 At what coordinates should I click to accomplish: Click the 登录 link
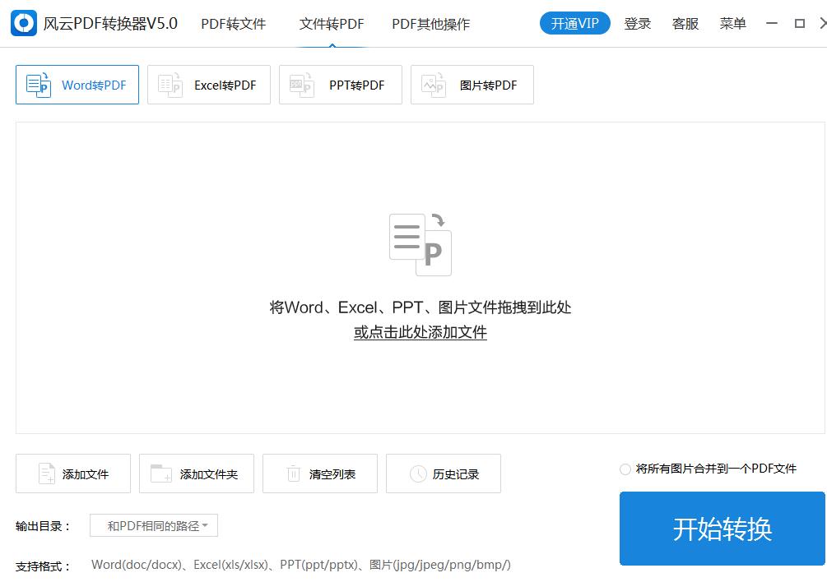[638, 24]
